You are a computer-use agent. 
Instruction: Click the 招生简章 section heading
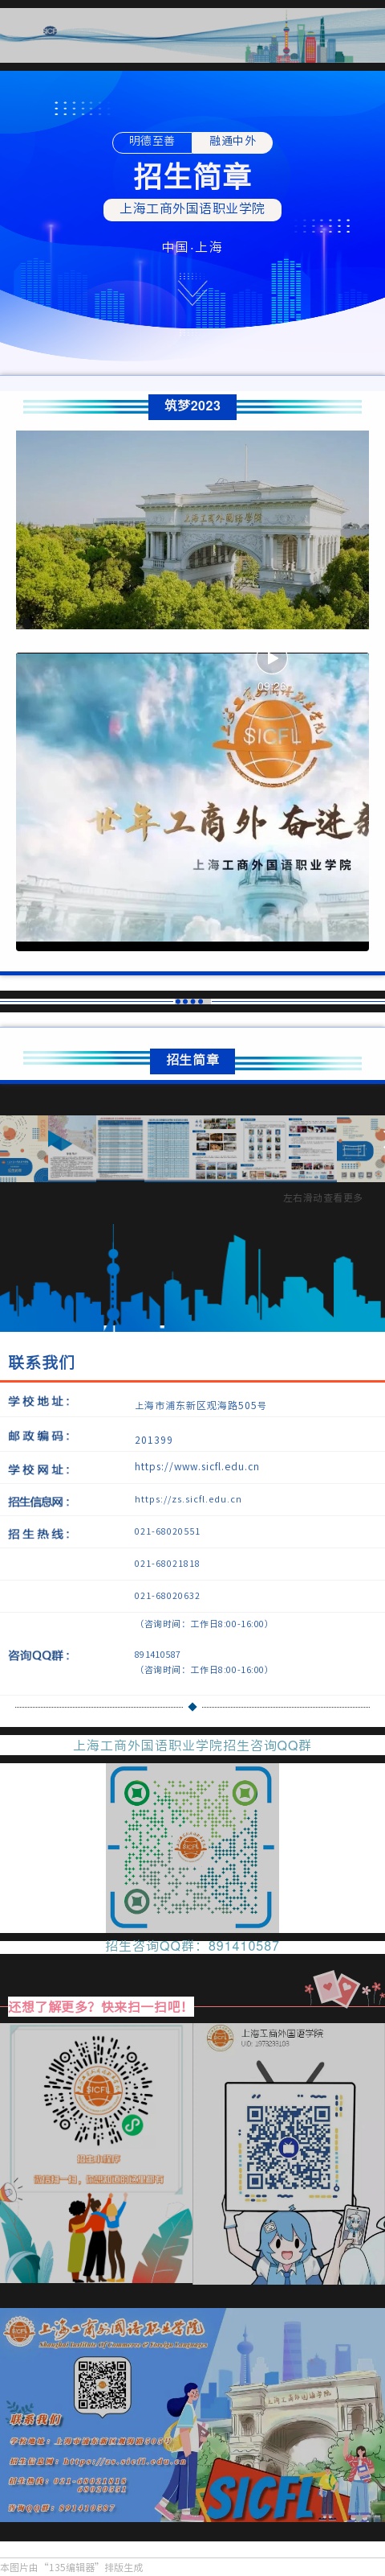(x=192, y=1060)
